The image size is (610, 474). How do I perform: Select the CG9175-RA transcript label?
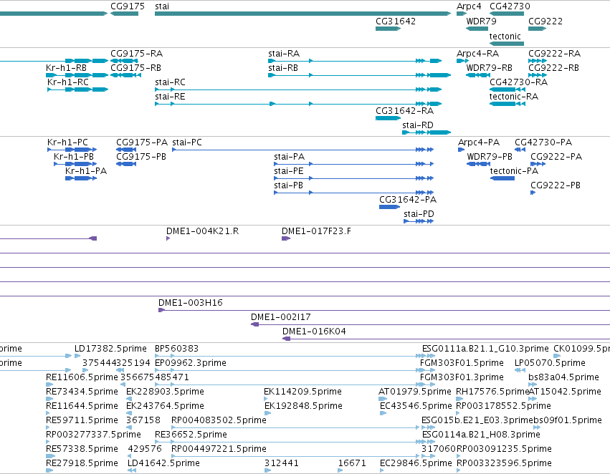(x=136, y=54)
